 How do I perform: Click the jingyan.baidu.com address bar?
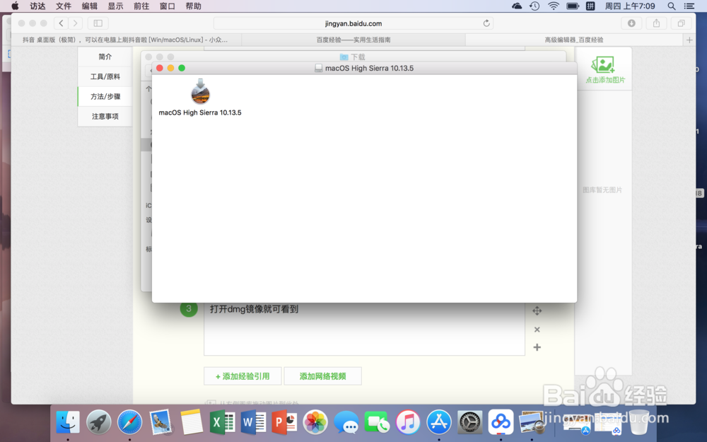[353, 23]
